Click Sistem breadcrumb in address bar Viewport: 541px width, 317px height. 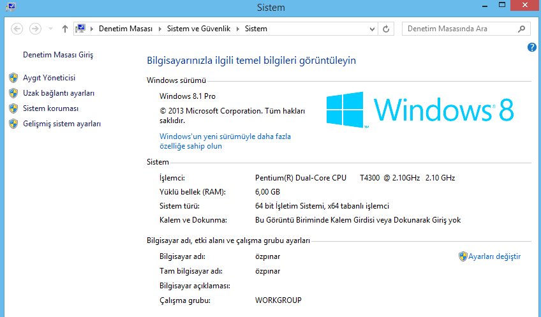[256, 29]
